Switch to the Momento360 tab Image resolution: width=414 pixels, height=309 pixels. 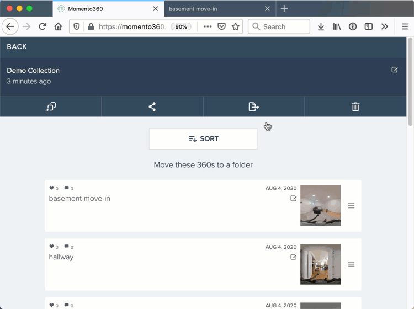point(108,9)
